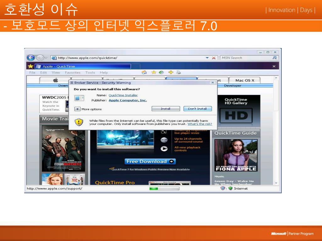Open the What's the risk? link

tap(200, 124)
